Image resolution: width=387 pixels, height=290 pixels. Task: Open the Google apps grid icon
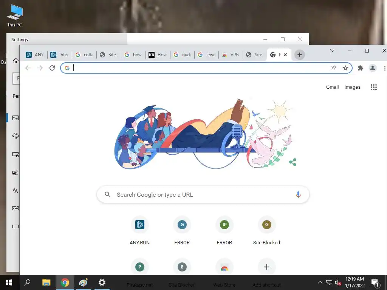(x=374, y=87)
